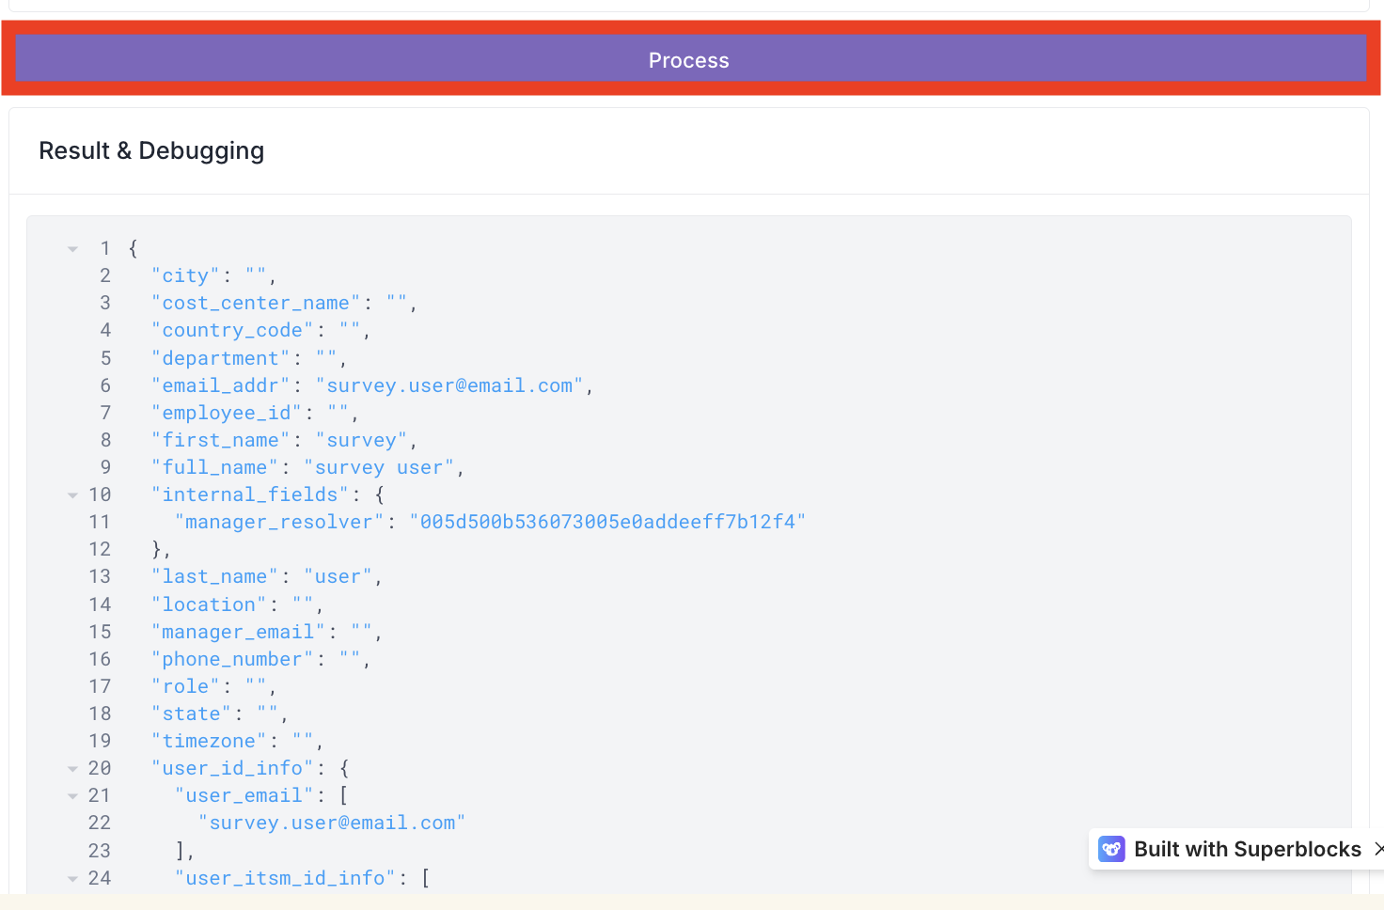Click the Superblocks logo icon

coord(1111,849)
